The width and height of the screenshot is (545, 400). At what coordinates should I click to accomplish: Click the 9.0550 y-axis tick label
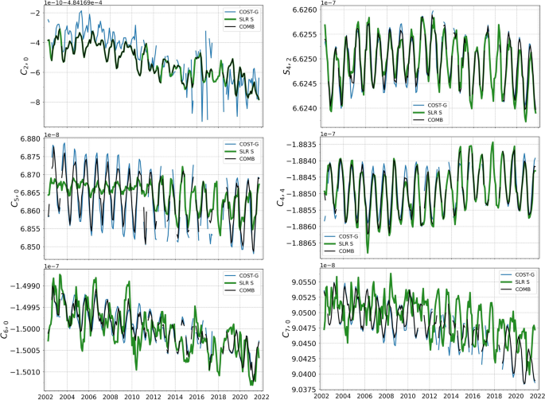305,282
